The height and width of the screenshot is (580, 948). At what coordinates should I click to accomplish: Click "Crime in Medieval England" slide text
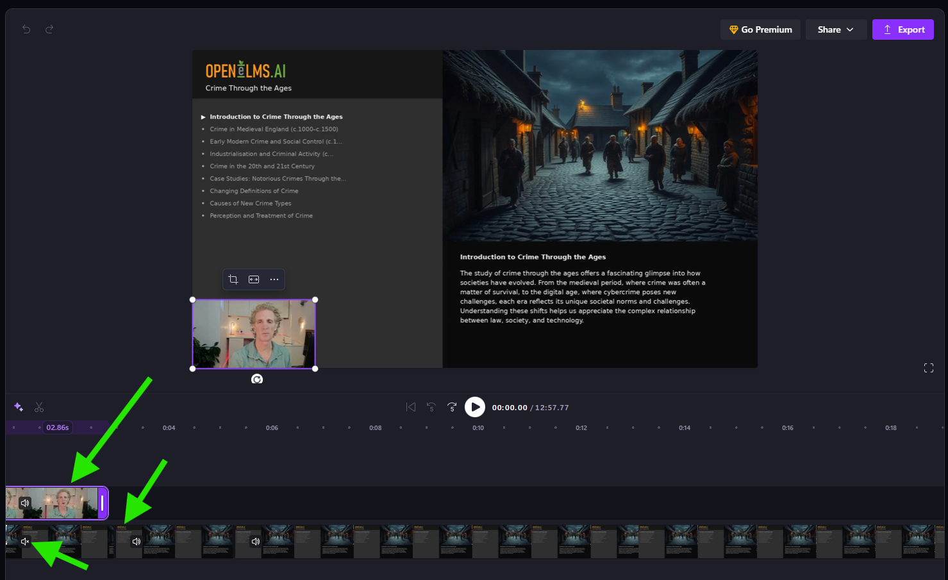click(274, 129)
